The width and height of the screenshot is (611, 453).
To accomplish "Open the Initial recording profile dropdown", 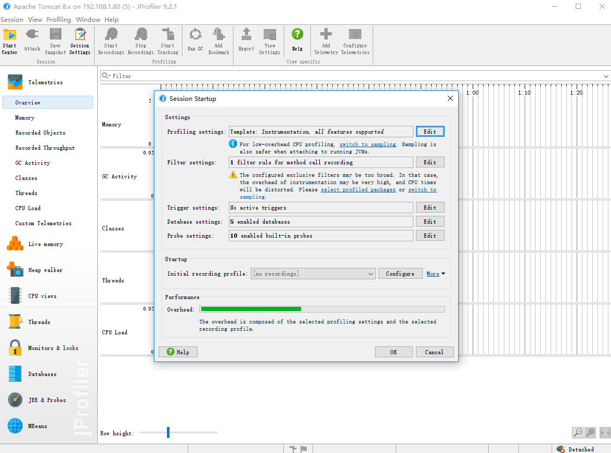I will point(313,274).
